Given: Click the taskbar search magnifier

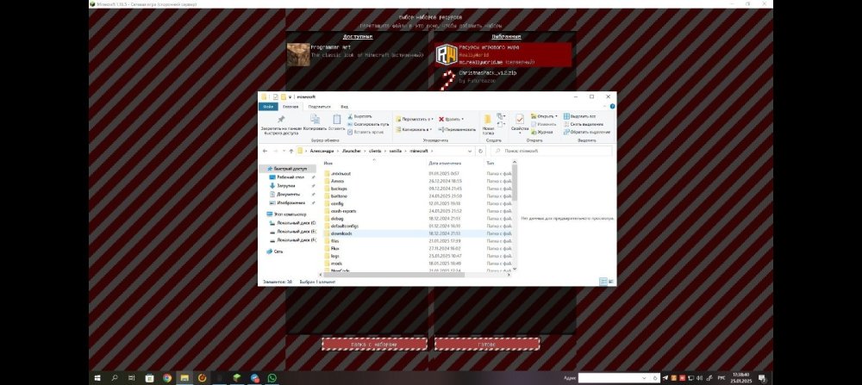Looking at the screenshot, I should [115, 378].
